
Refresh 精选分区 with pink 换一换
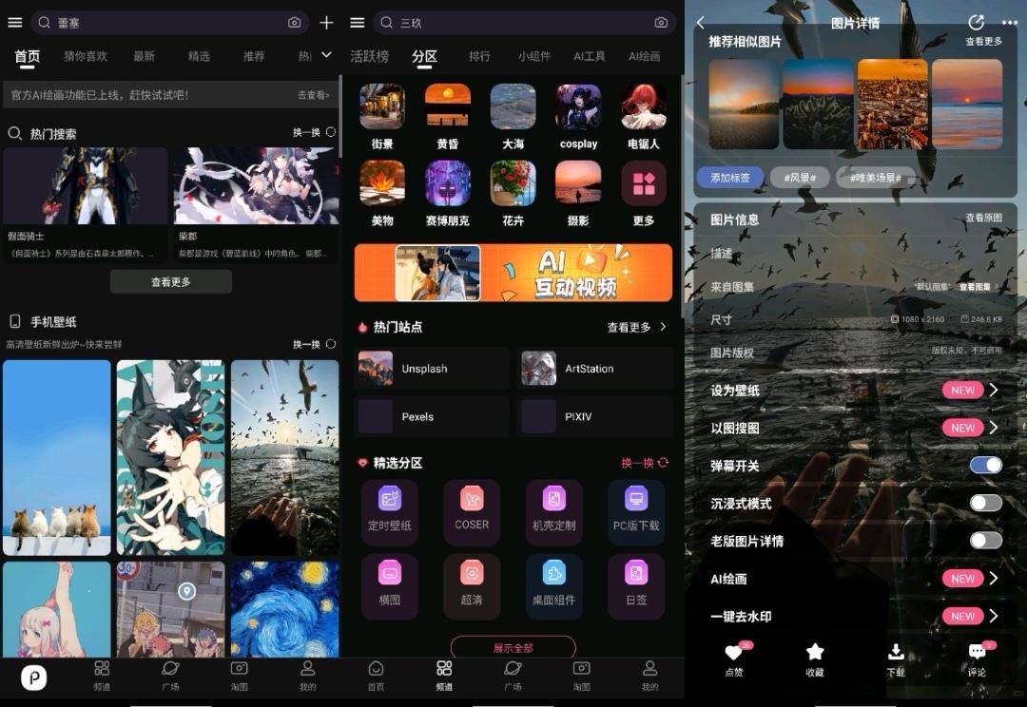tap(645, 463)
